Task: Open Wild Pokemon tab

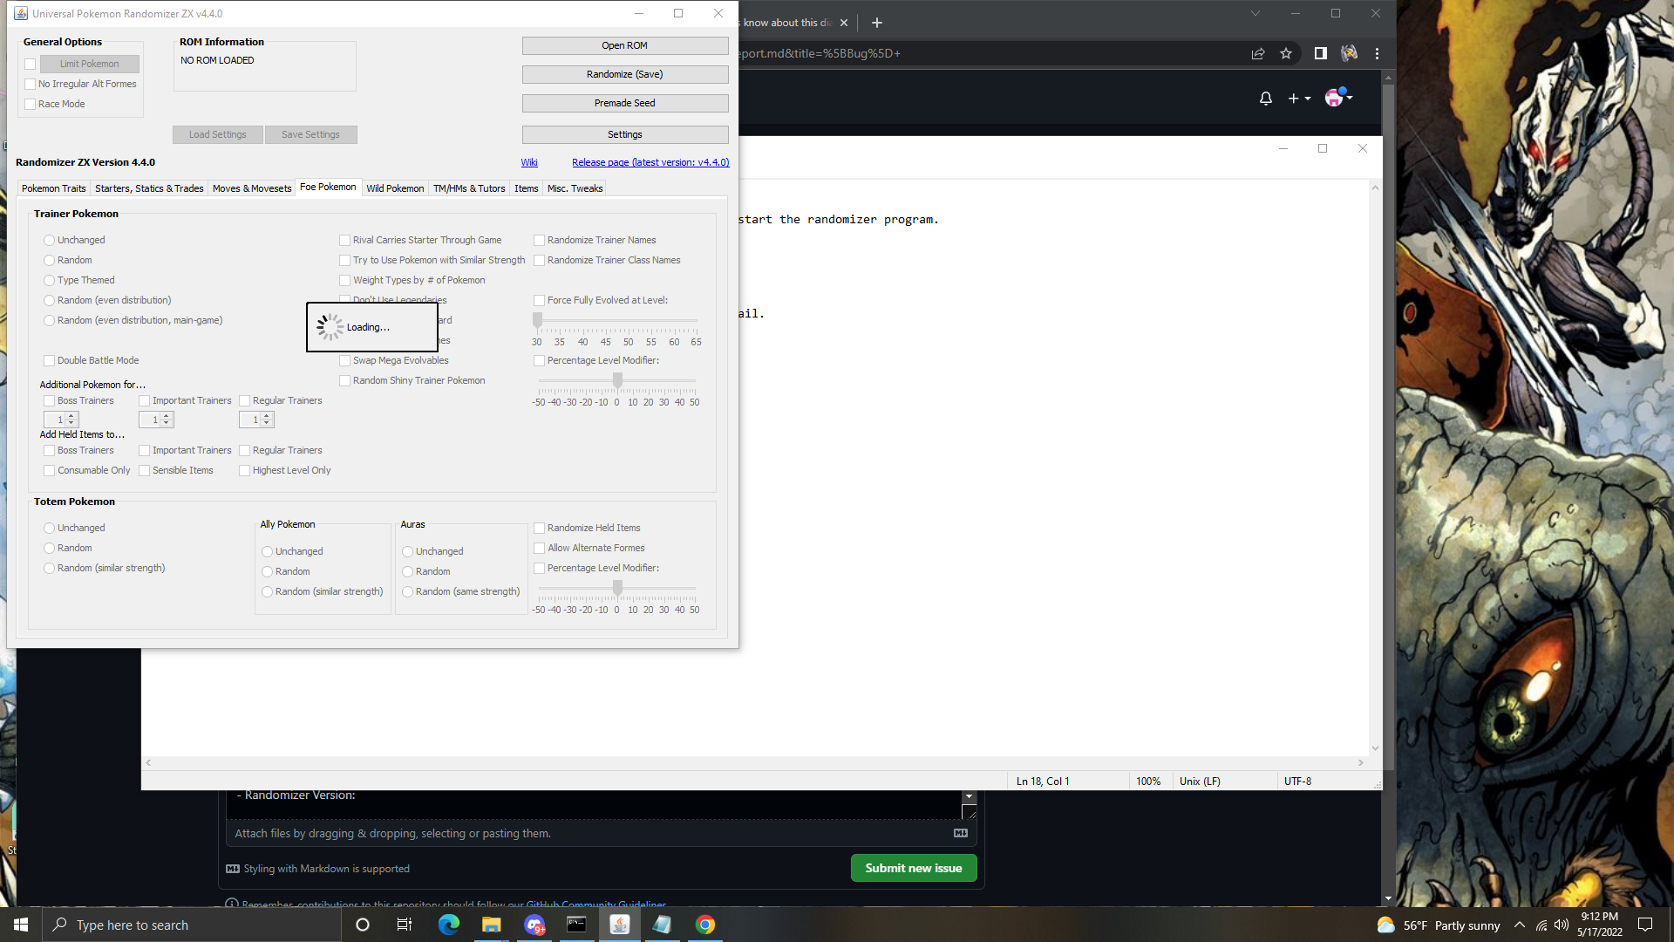Action: (x=395, y=188)
